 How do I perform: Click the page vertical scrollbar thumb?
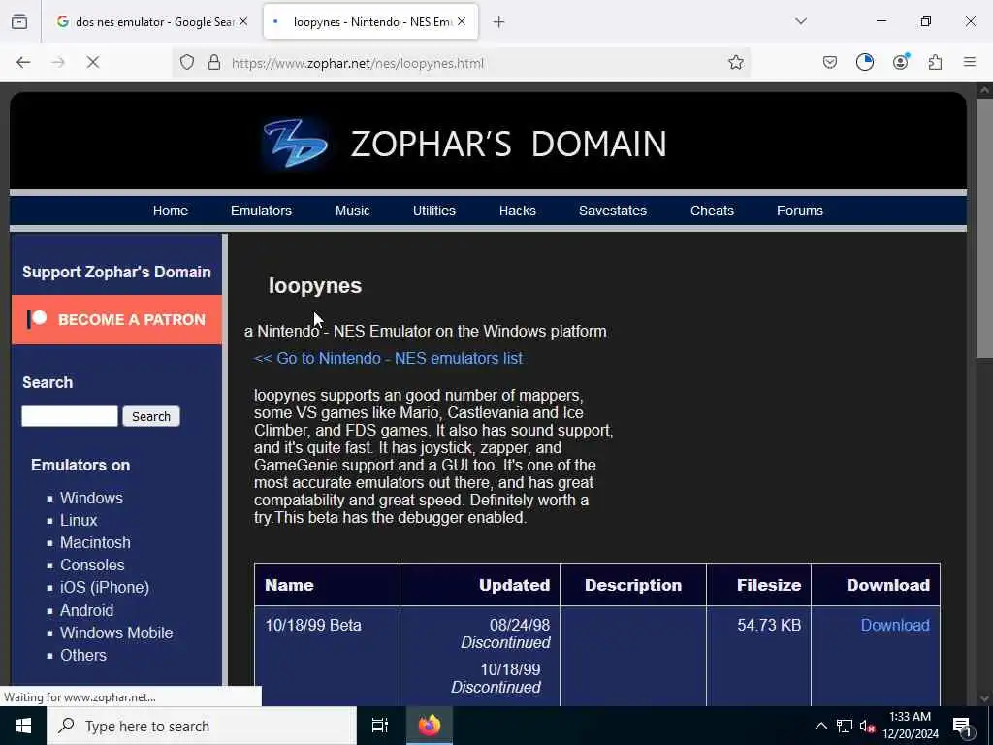click(983, 228)
